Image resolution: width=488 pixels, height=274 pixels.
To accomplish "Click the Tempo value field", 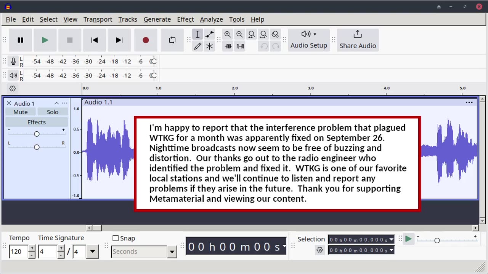I will tap(19, 252).
